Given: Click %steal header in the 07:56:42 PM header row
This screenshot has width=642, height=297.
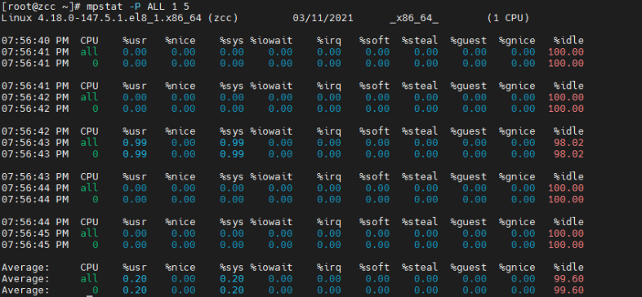Looking at the screenshot, I should click(420, 131).
